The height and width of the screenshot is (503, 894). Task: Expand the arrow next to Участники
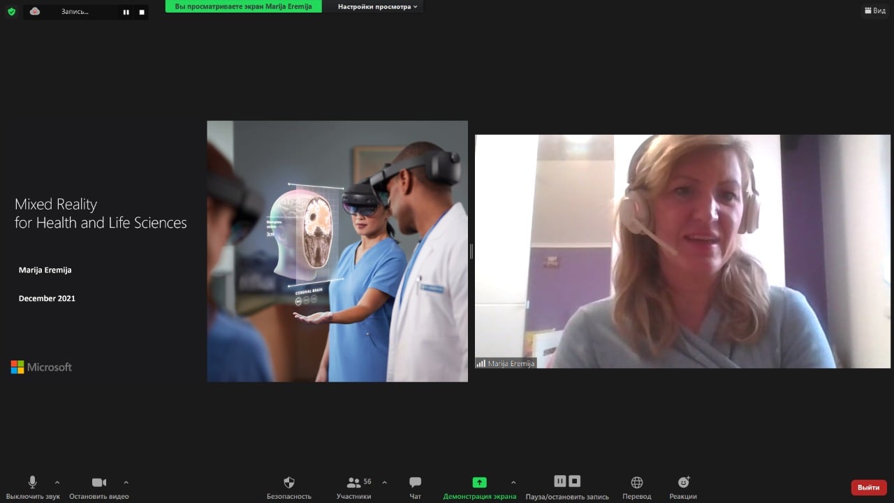[384, 482]
